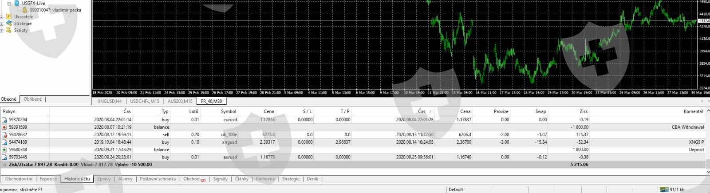The height and width of the screenshot is (193, 710).
Task: Click deposit balance icon for 59680748
Action: [x=4, y=150]
